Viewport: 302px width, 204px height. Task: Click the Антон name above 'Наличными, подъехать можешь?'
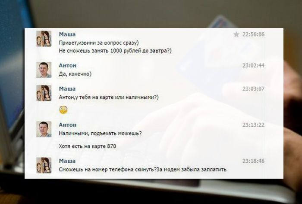click(x=68, y=125)
